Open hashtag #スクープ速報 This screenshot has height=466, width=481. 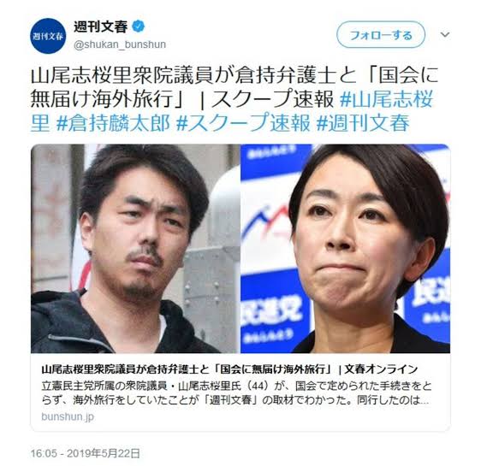pyautogui.click(x=244, y=123)
